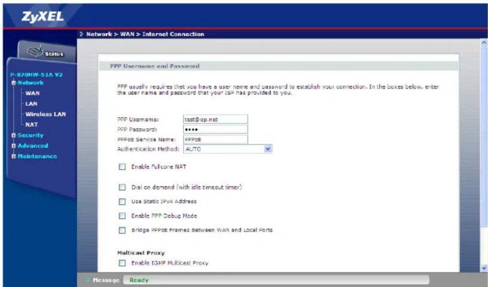Open the Wireless LAN page
Screen dimensions: 488x287
[46, 114]
